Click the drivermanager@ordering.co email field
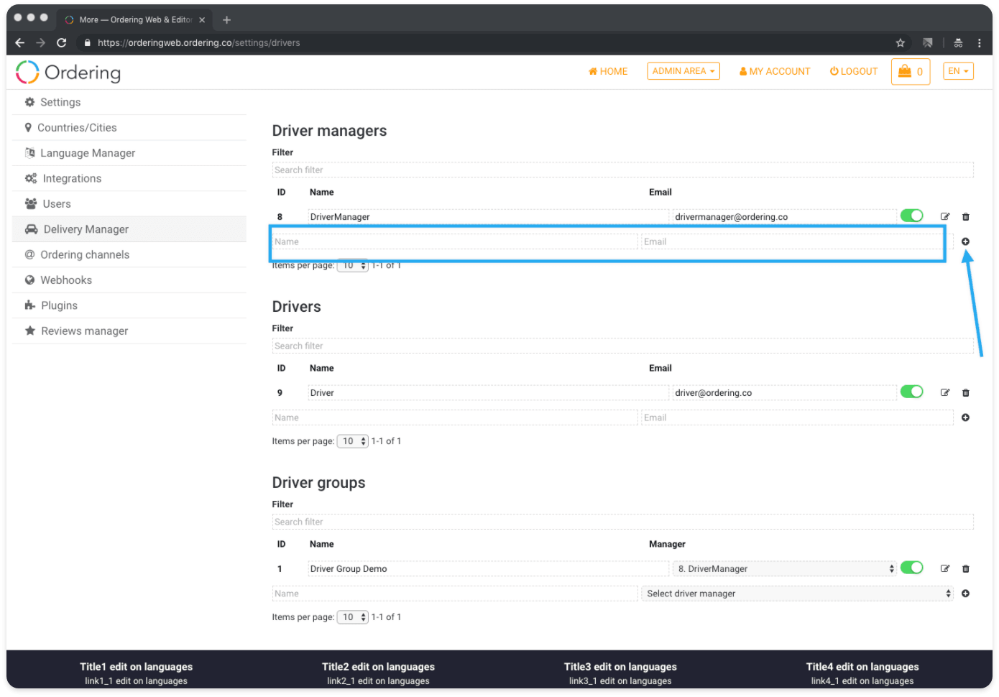Image resolution: width=999 pixels, height=697 pixels. 785,217
